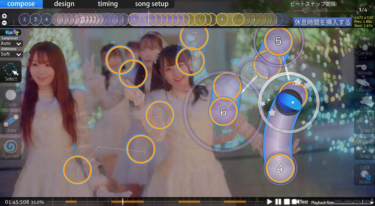Adjust the beat snap divisor slider

(x=306, y=11)
